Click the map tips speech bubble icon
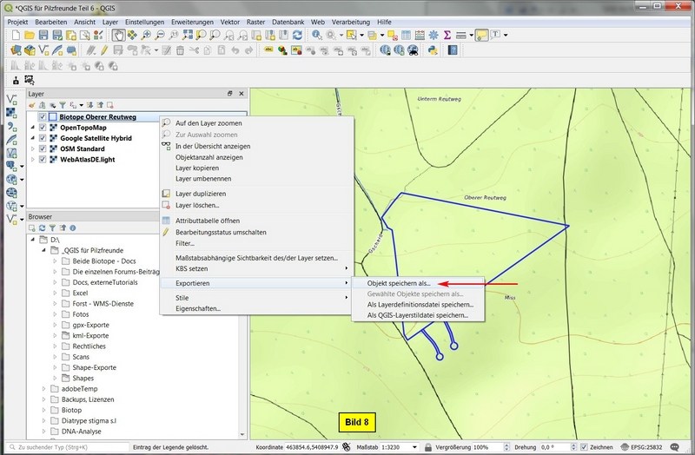695x455 pixels. [x=481, y=35]
